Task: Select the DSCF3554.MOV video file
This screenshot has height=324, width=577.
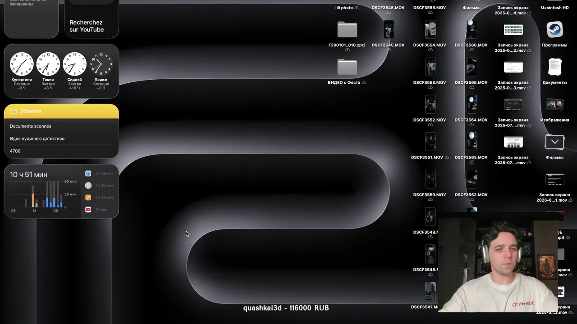Action: point(430,30)
